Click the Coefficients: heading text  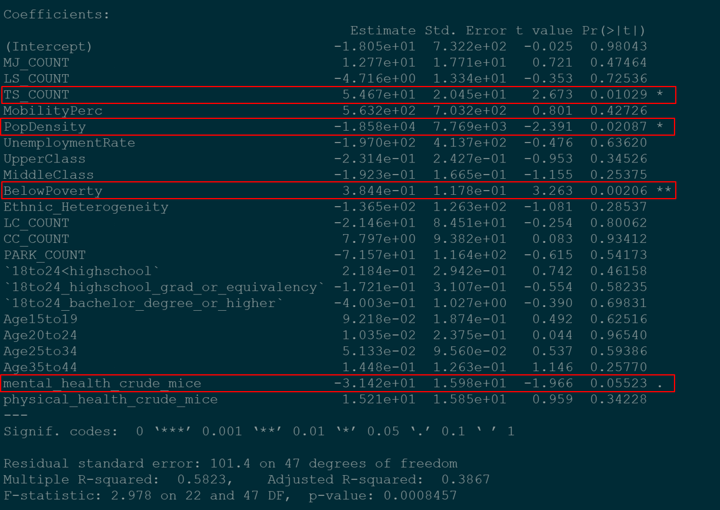tap(56, 14)
